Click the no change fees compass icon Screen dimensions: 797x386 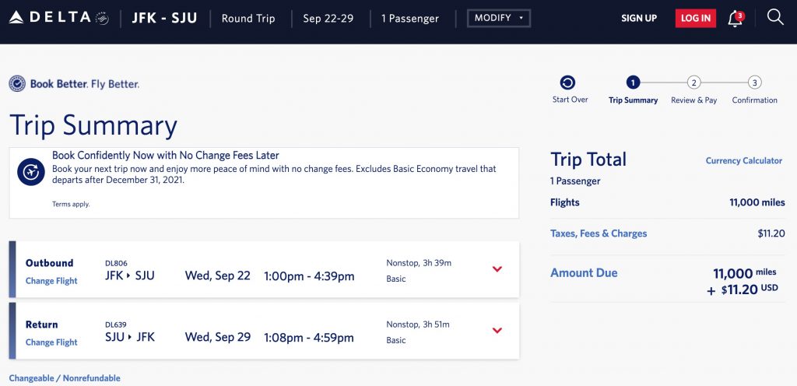pyautogui.click(x=31, y=172)
